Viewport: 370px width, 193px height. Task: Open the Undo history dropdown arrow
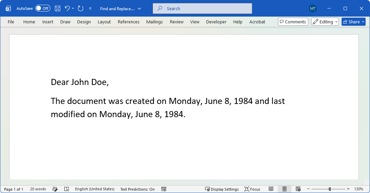(x=73, y=8)
